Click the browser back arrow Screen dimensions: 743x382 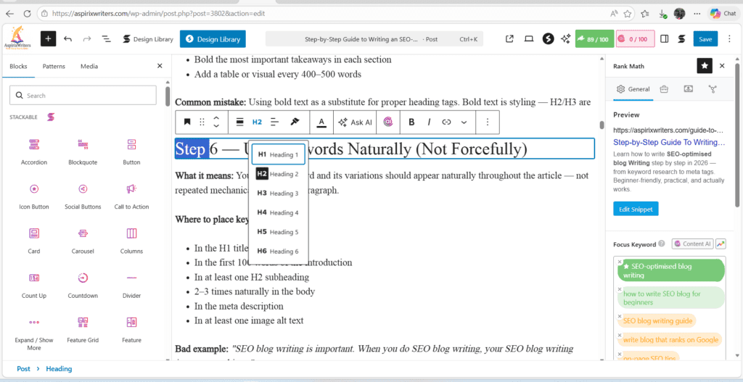(9, 14)
